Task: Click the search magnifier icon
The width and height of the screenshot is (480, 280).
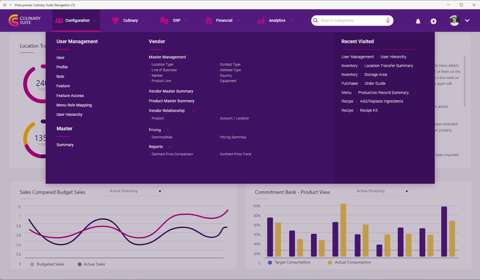Action: pos(316,21)
